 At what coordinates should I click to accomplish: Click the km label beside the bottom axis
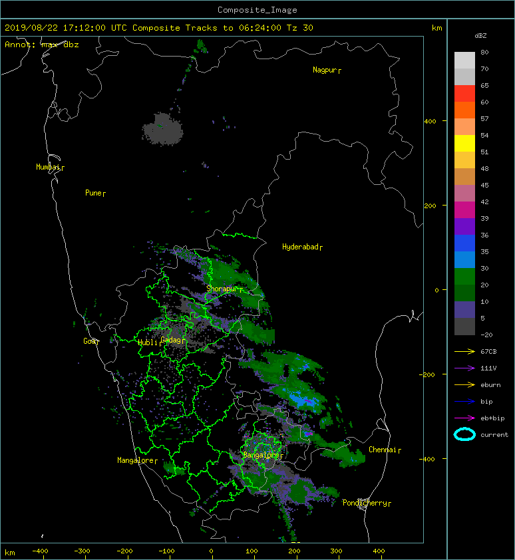(x=10, y=553)
